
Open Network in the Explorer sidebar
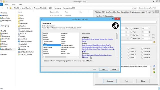coord(4,54)
